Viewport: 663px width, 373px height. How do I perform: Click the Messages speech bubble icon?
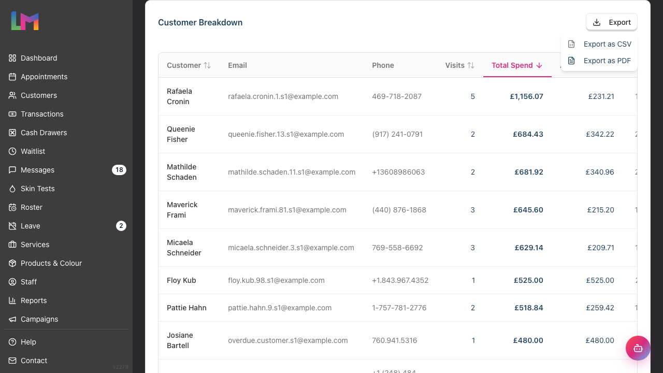tap(12, 170)
